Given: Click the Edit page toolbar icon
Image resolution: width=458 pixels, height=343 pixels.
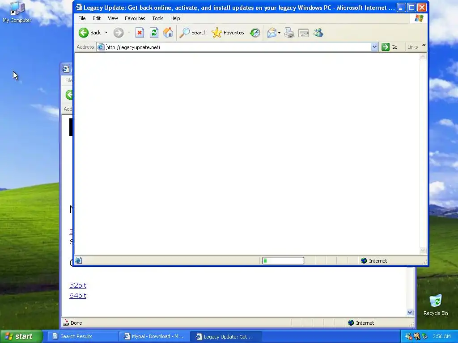Looking at the screenshot, I should (304, 33).
